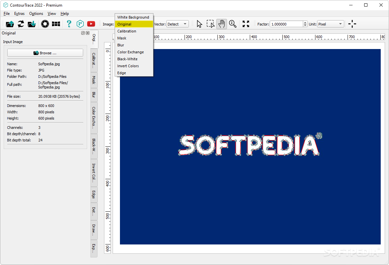Close the Original panel
Viewport: 389px width, 265px height.
[87, 33]
